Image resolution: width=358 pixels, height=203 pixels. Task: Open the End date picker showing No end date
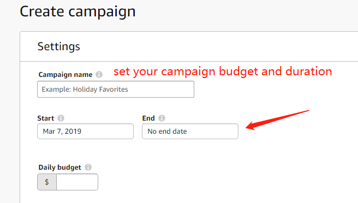click(x=190, y=132)
